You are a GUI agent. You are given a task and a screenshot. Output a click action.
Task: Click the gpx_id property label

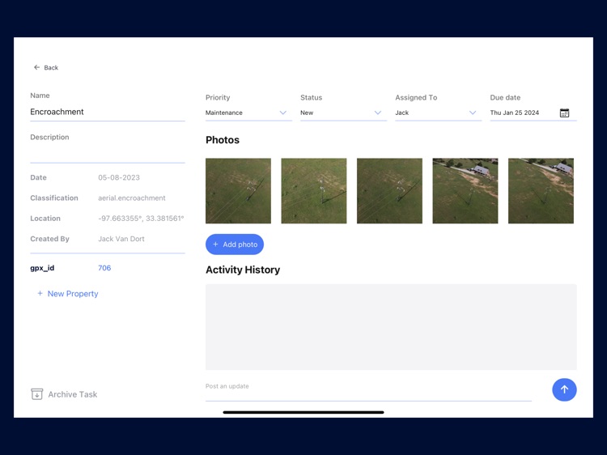click(x=42, y=268)
